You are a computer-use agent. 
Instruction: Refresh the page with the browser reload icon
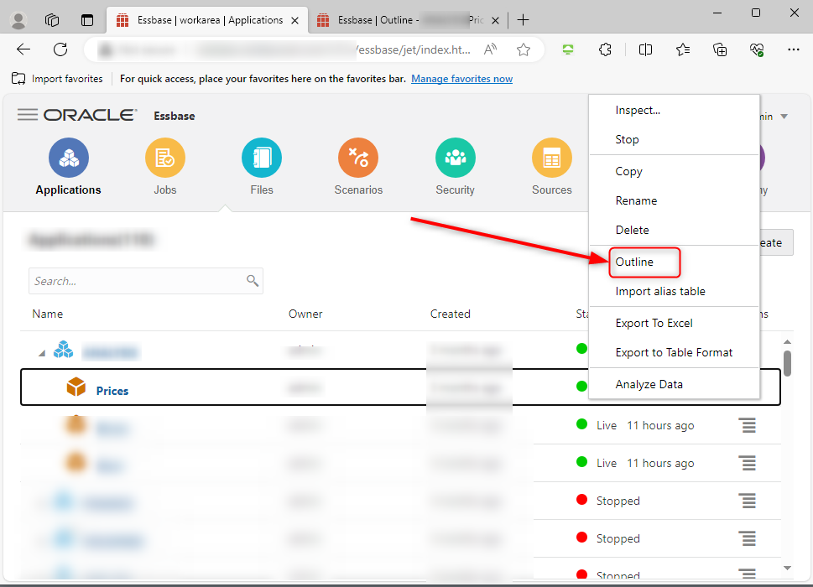tap(60, 49)
